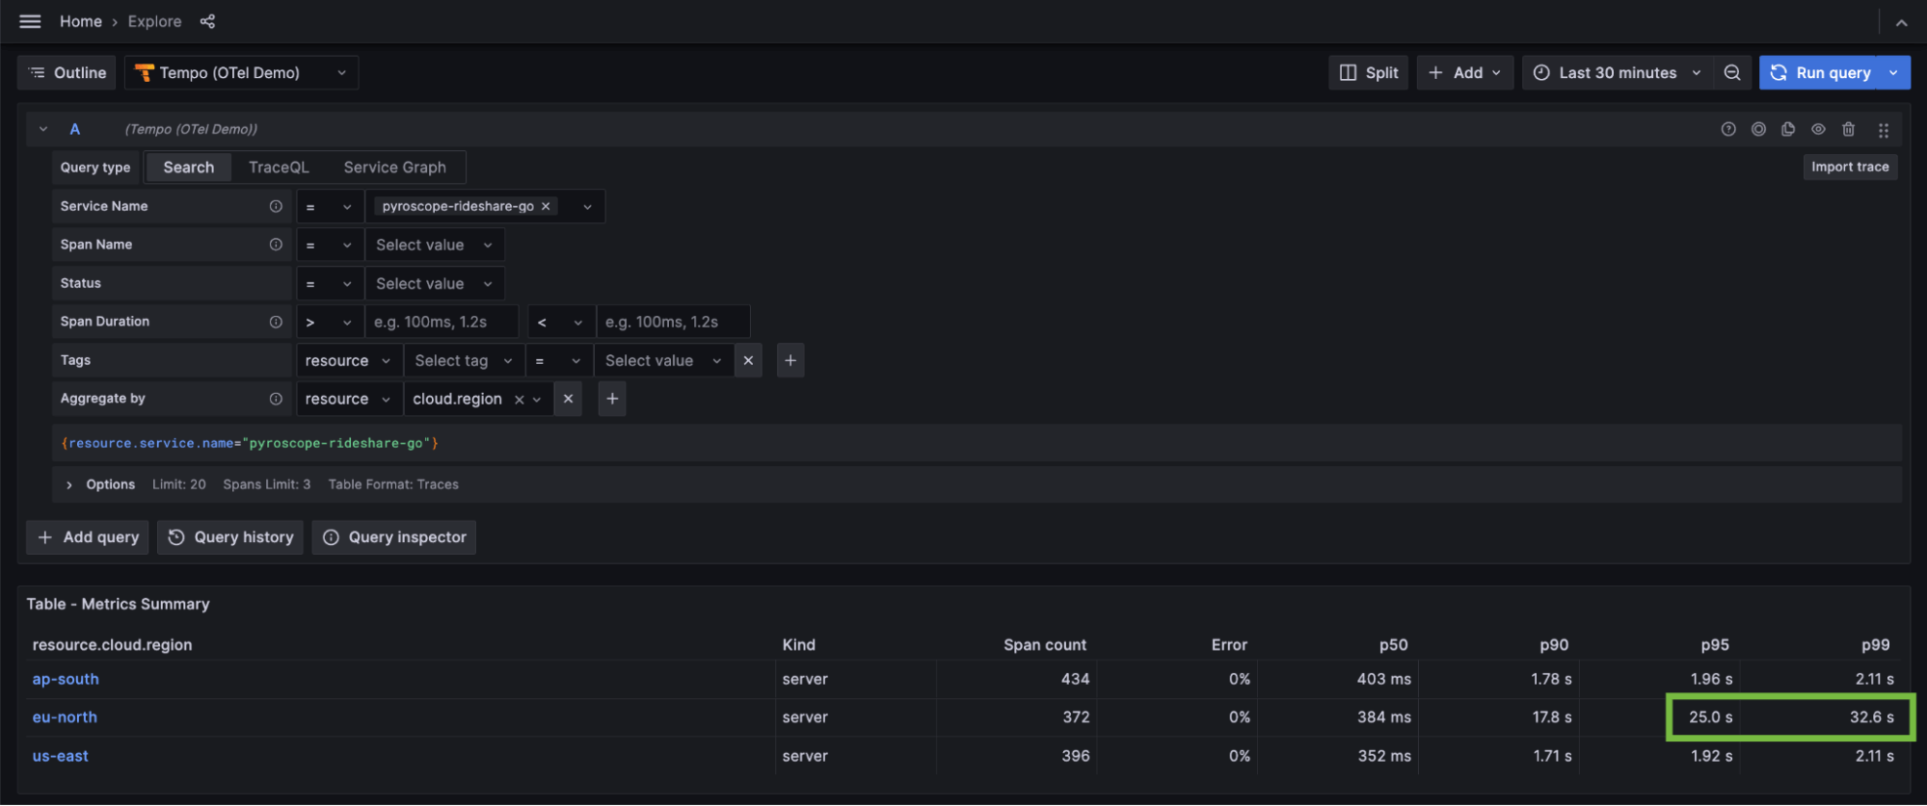
Task: Switch to the TraceQL query type tab
Action: click(x=279, y=167)
